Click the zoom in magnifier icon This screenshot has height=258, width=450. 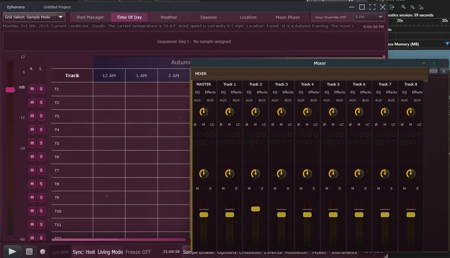(403, 7)
